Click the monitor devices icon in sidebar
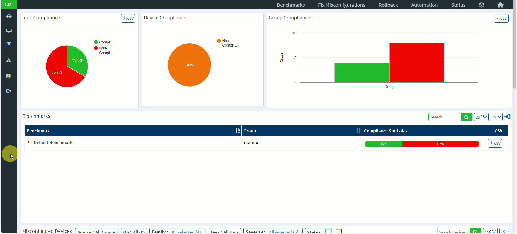This screenshot has height=234, width=517. pos(9,31)
